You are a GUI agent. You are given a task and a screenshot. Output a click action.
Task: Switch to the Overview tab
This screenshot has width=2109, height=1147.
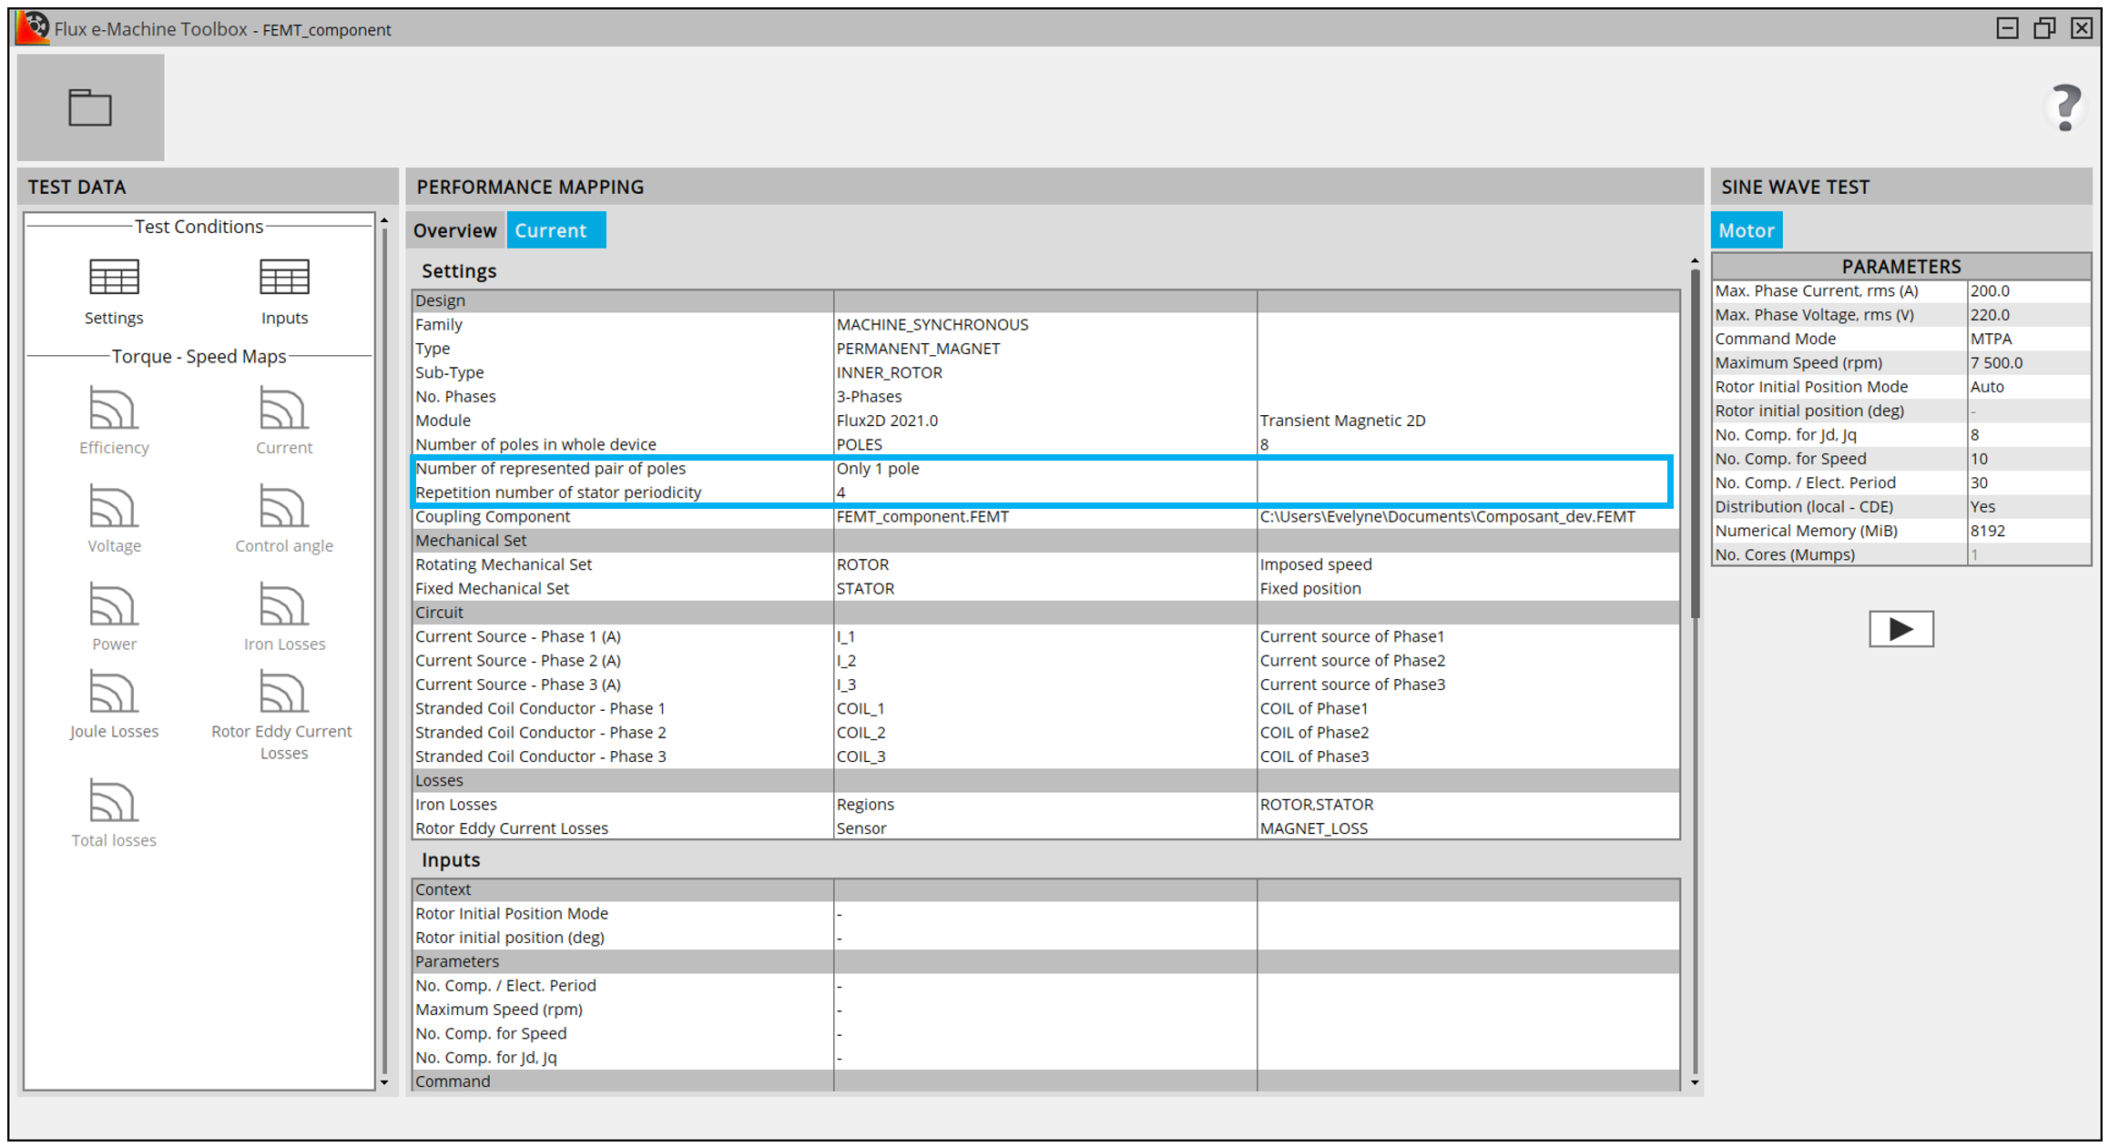[x=454, y=230]
